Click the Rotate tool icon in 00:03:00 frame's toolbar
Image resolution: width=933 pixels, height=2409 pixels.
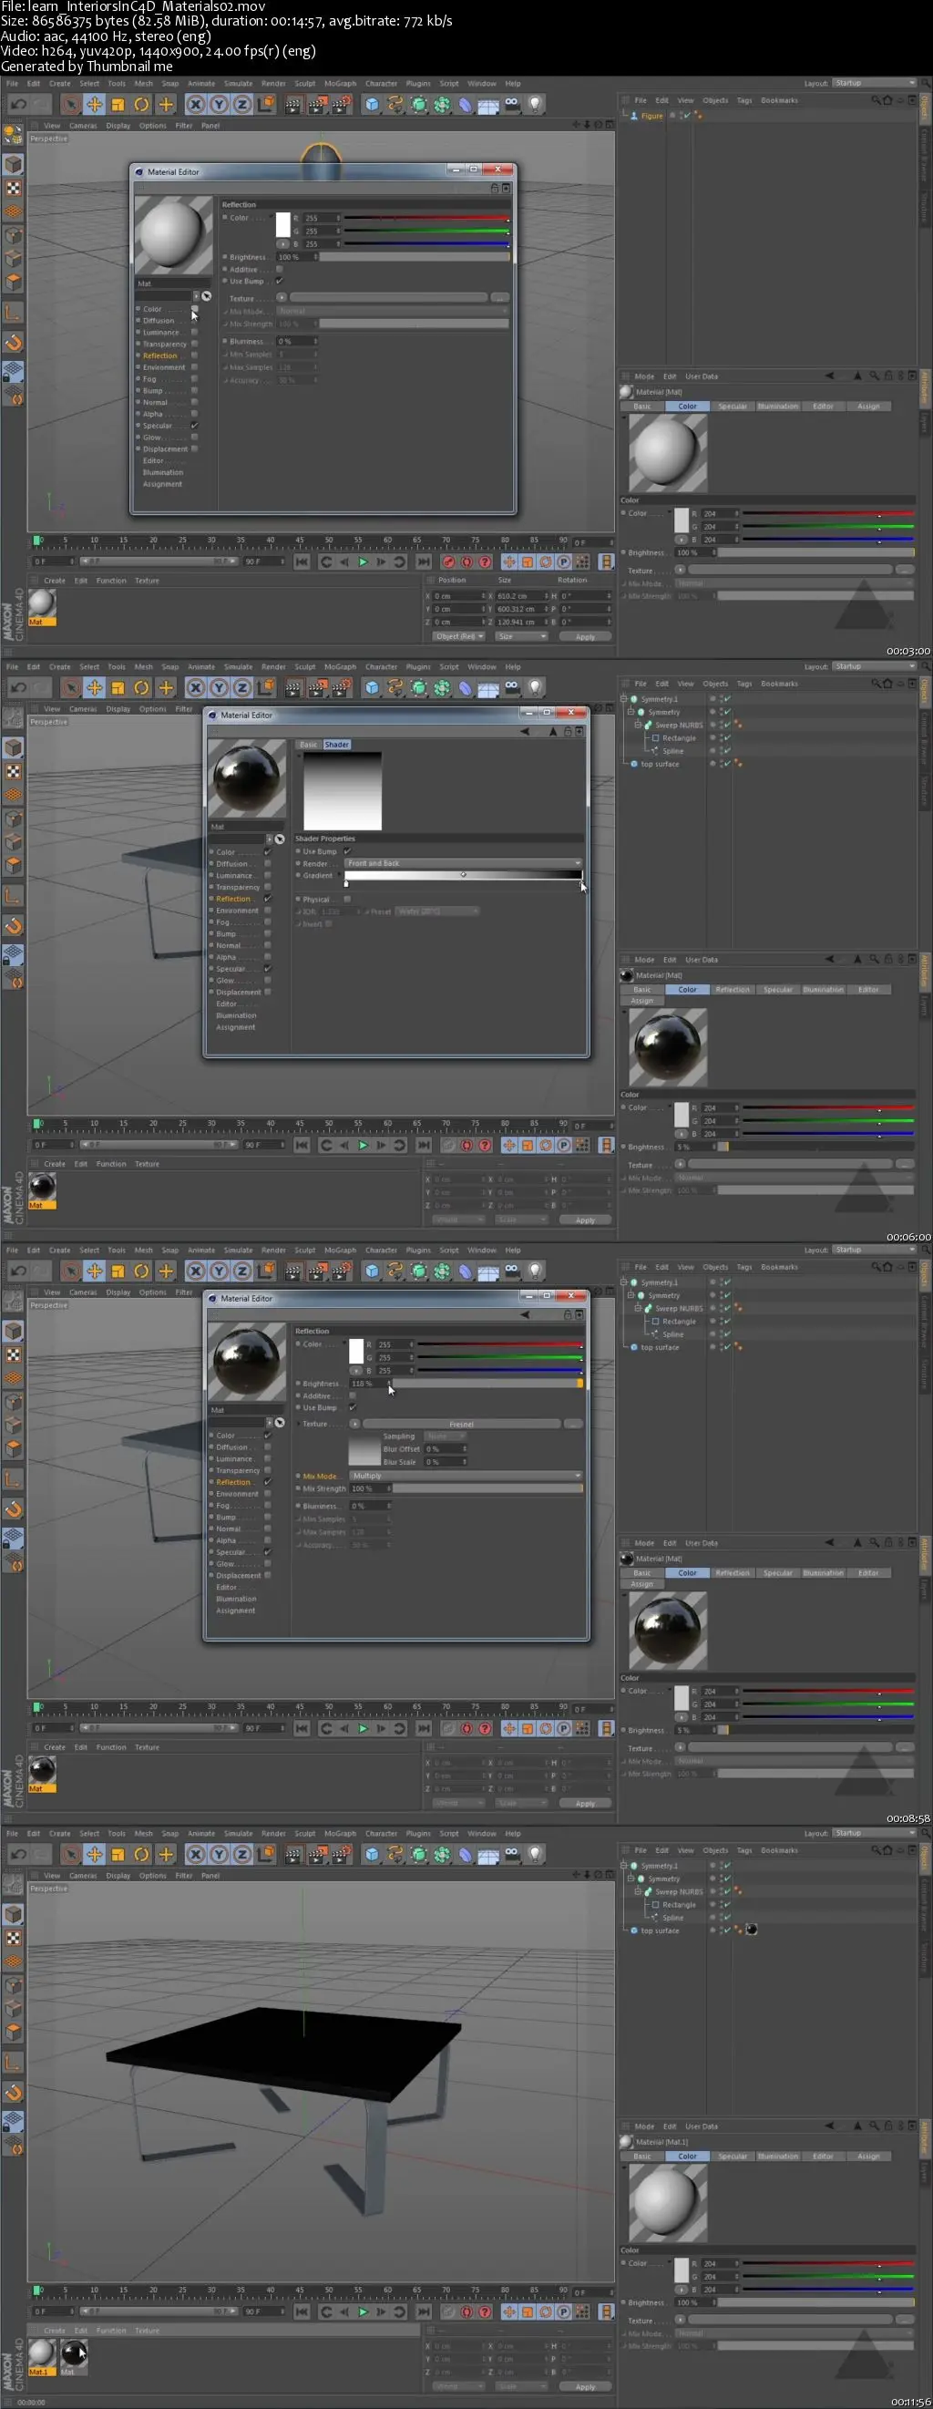(x=141, y=105)
